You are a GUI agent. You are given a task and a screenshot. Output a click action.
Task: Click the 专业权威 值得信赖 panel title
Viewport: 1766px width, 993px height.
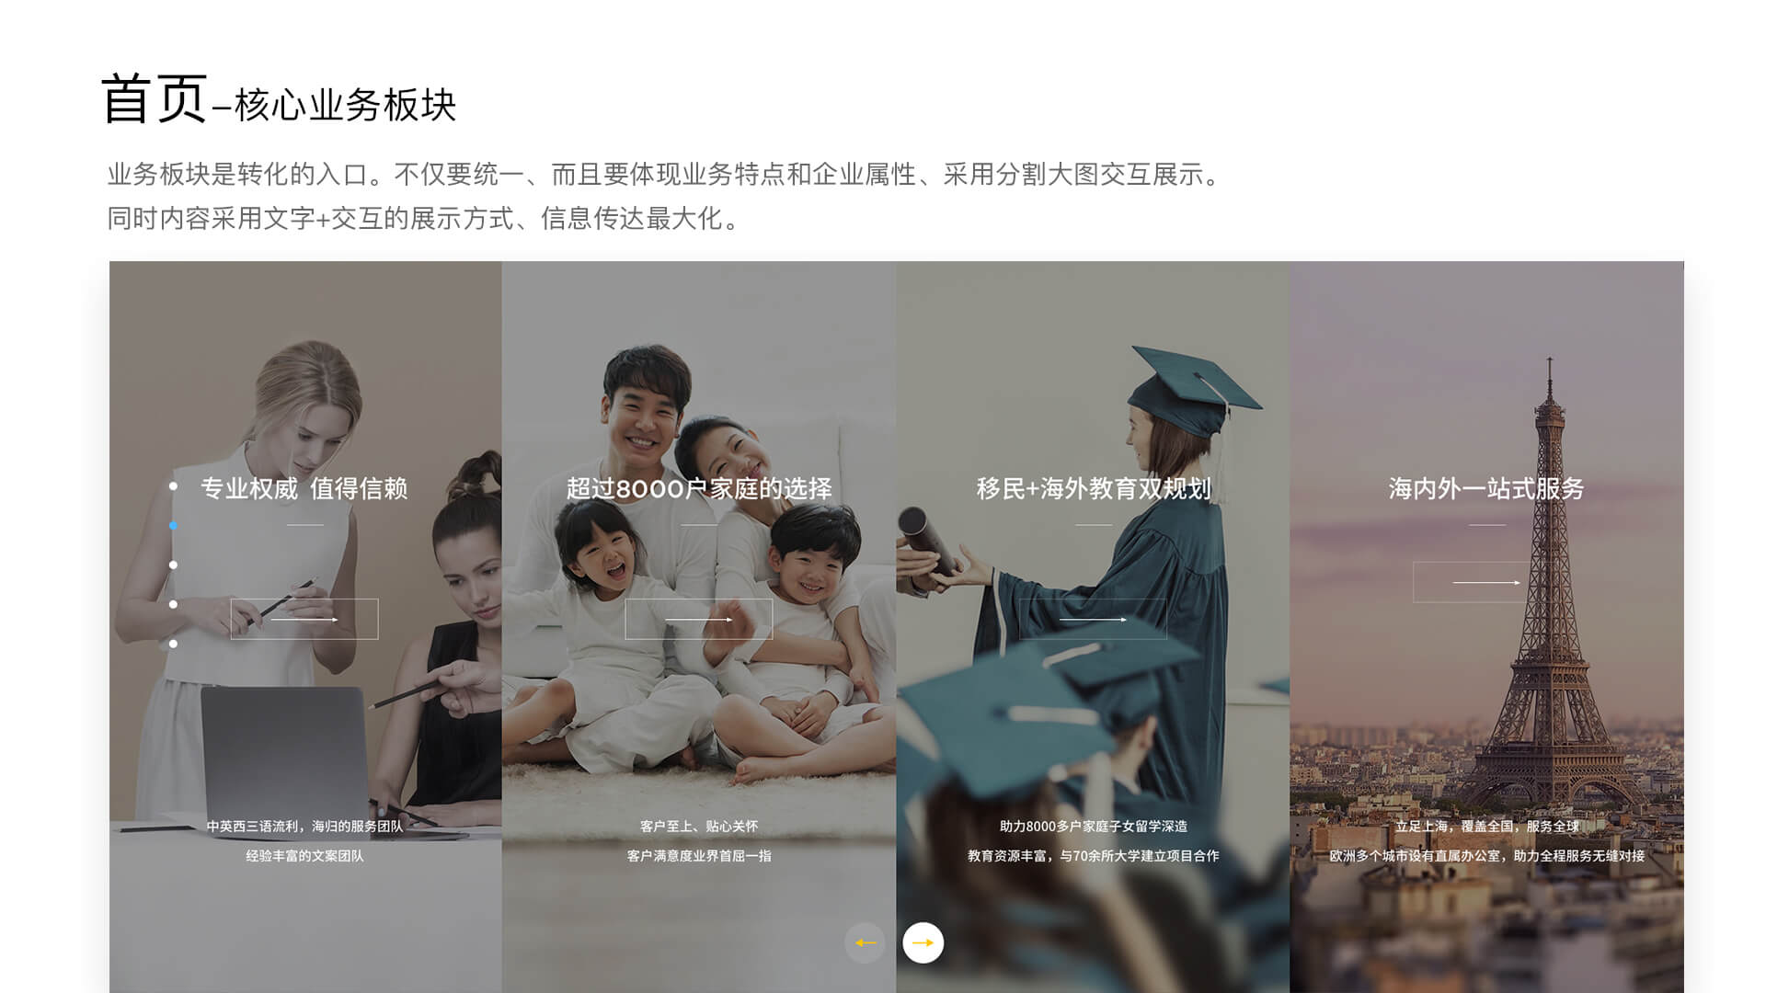click(x=304, y=488)
